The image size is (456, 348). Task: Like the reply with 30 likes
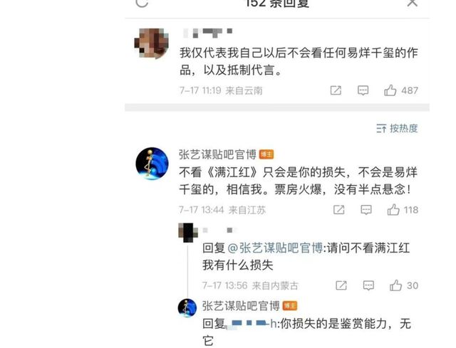coord(404,285)
